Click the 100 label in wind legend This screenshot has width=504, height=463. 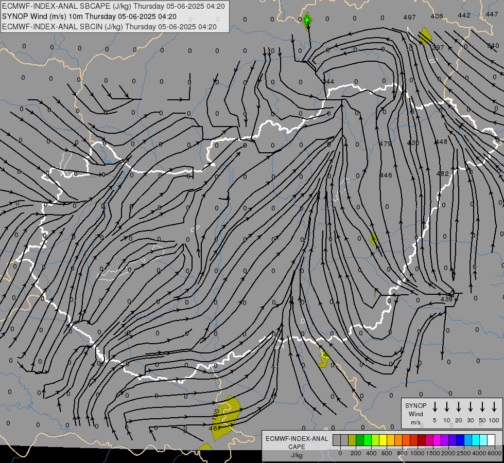[494, 420]
